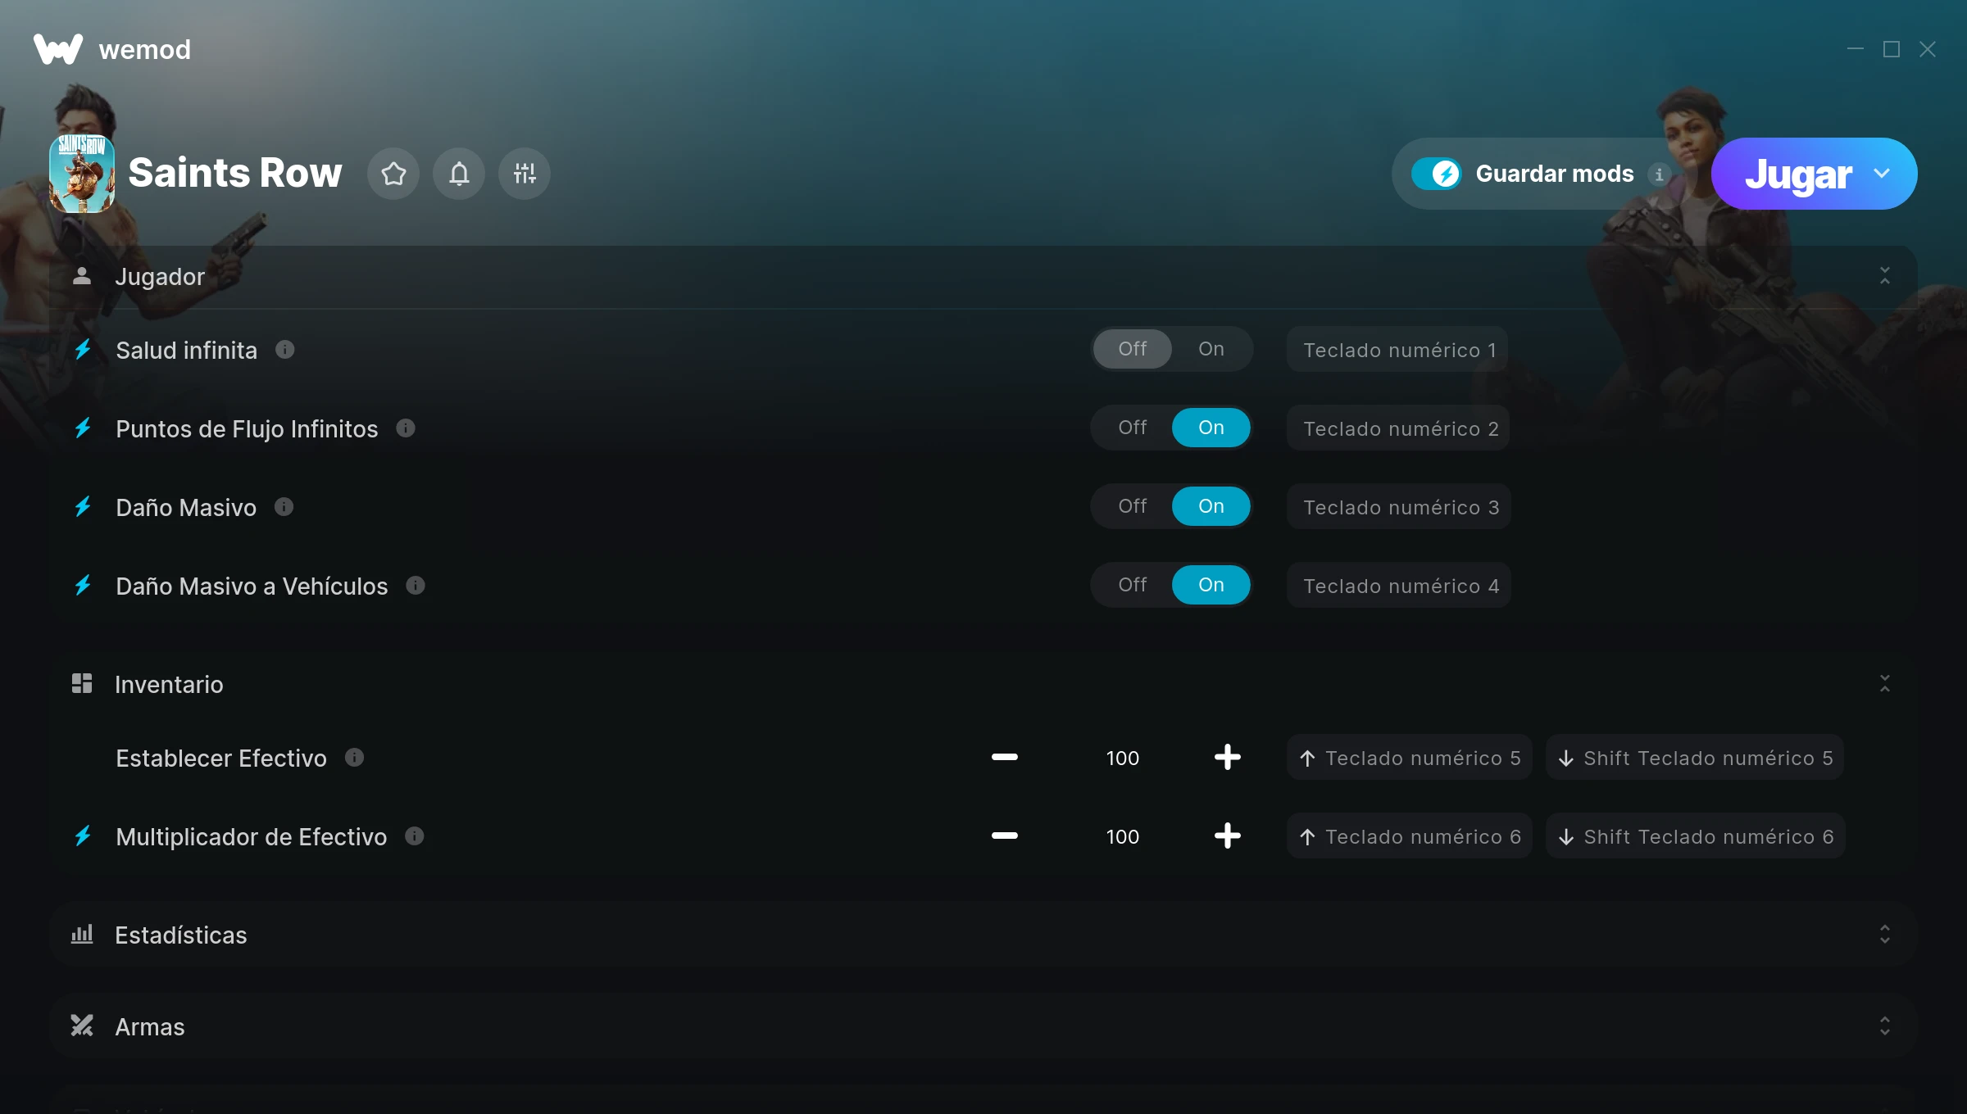Open the Armas section header label

150,1026
